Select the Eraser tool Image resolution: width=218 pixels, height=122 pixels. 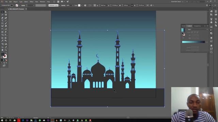coord(6,26)
